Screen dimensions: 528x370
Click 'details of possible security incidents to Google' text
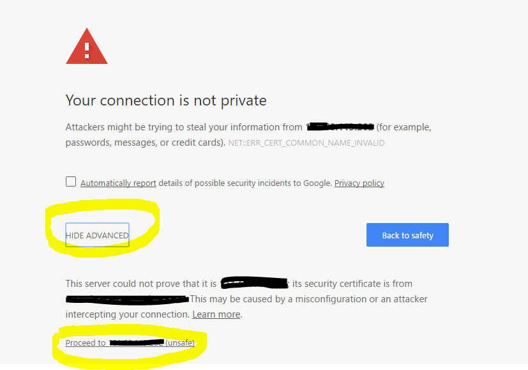click(245, 183)
